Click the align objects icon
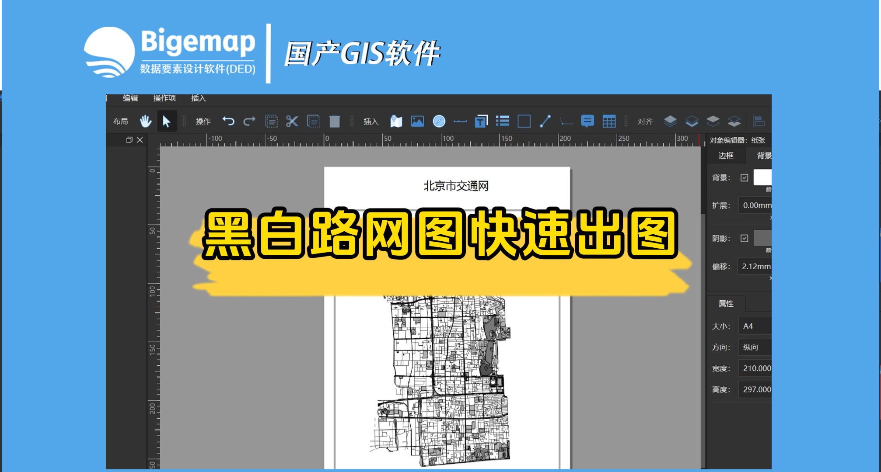The height and width of the screenshot is (472, 881). click(x=759, y=121)
